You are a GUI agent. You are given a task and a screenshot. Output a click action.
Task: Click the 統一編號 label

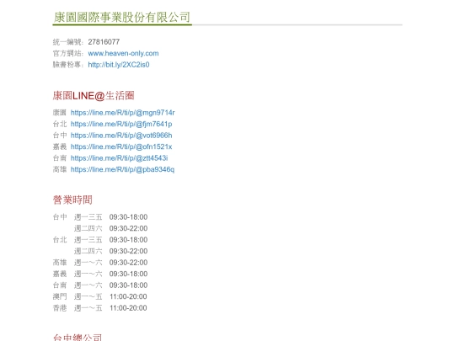point(67,42)
